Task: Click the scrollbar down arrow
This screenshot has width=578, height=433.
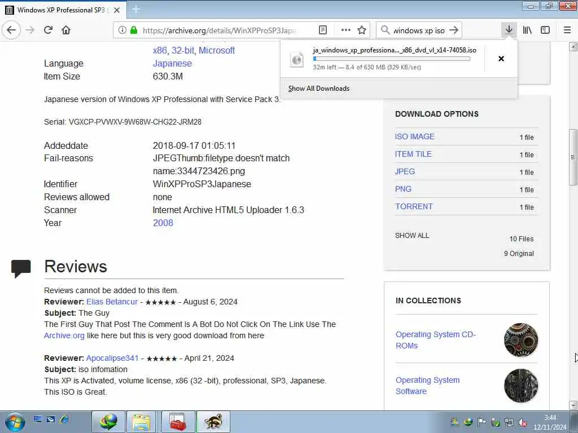Action: 573,405
